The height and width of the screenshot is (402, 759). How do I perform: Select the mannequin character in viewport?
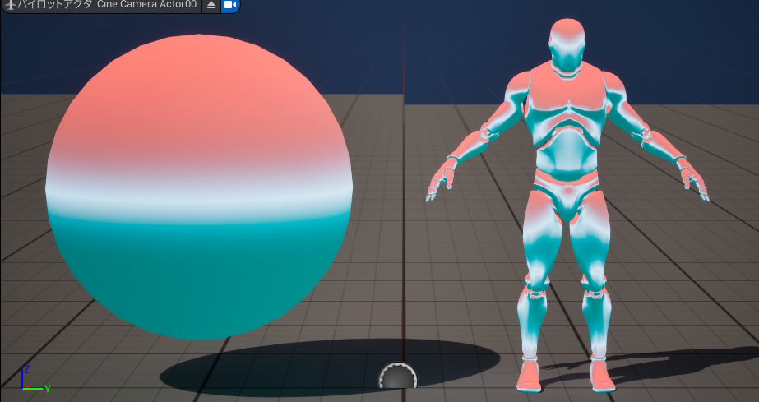pyautogui.click(x=567, y=205)
